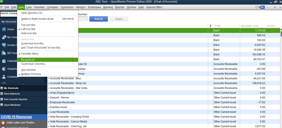Open the Vendors menu

(x=81, y=7)
